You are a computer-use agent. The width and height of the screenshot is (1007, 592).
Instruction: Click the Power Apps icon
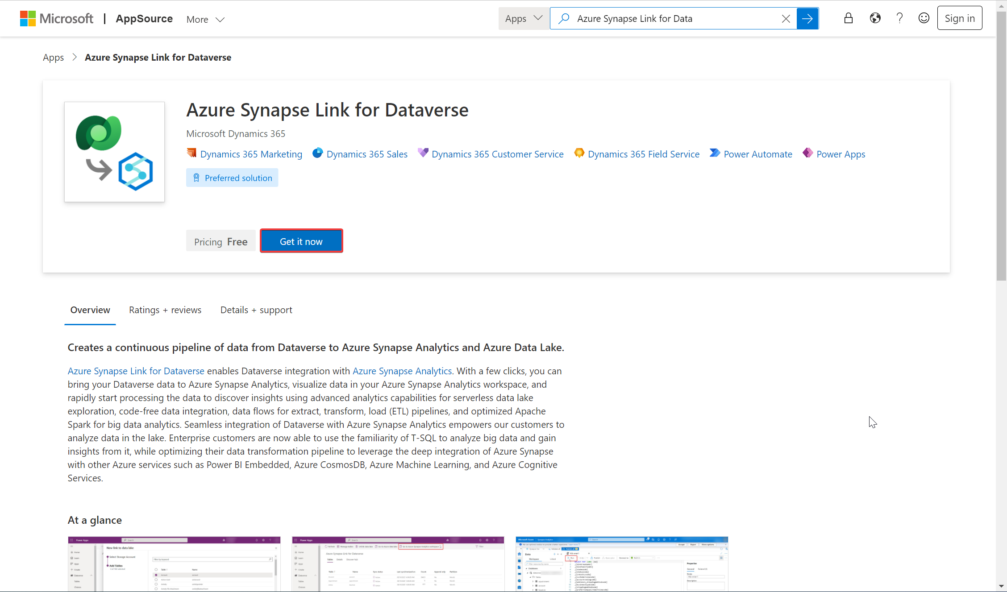[x=808, y=153]
